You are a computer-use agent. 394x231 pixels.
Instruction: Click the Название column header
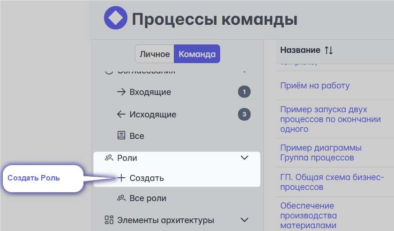[300, 50]
